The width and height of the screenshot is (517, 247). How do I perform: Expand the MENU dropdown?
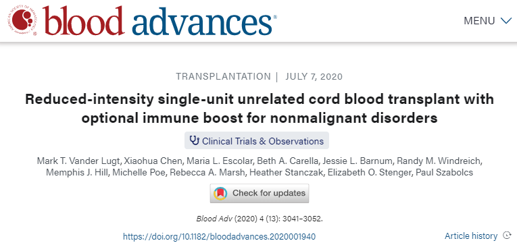487,21
